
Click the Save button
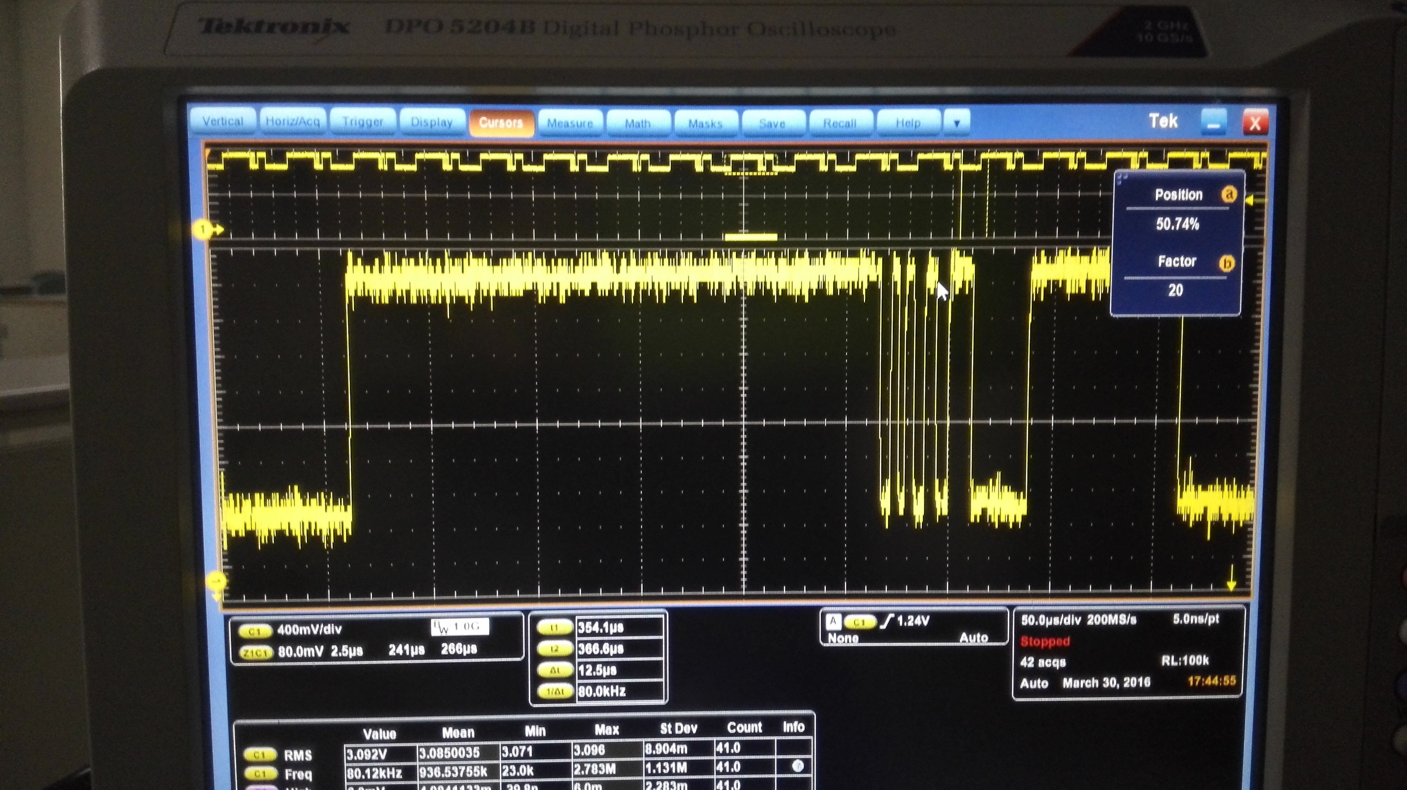(x=772, y=123)
